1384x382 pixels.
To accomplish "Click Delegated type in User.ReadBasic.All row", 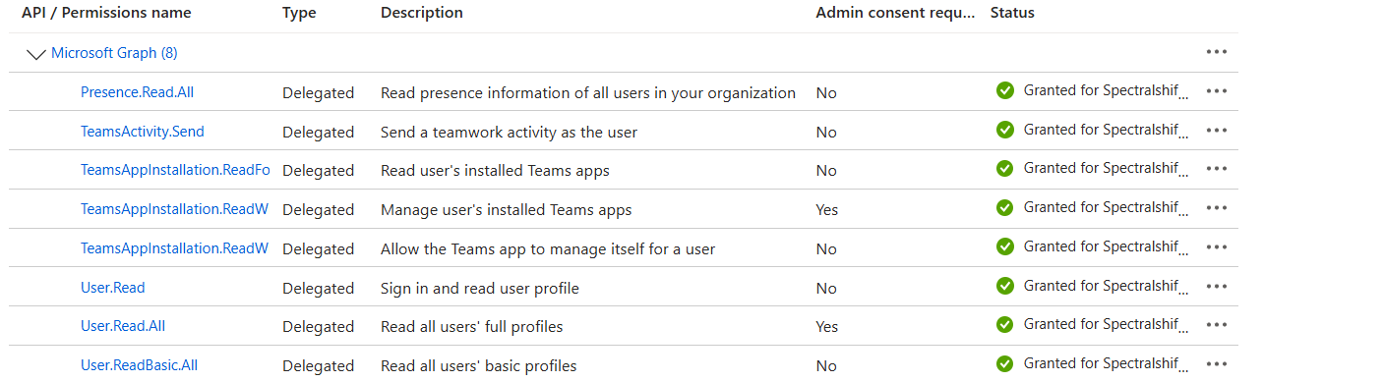I will tap(318, 365).
